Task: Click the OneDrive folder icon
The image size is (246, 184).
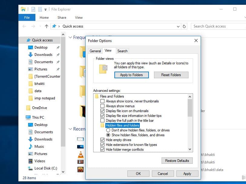Action: click(x=28, y=108)
